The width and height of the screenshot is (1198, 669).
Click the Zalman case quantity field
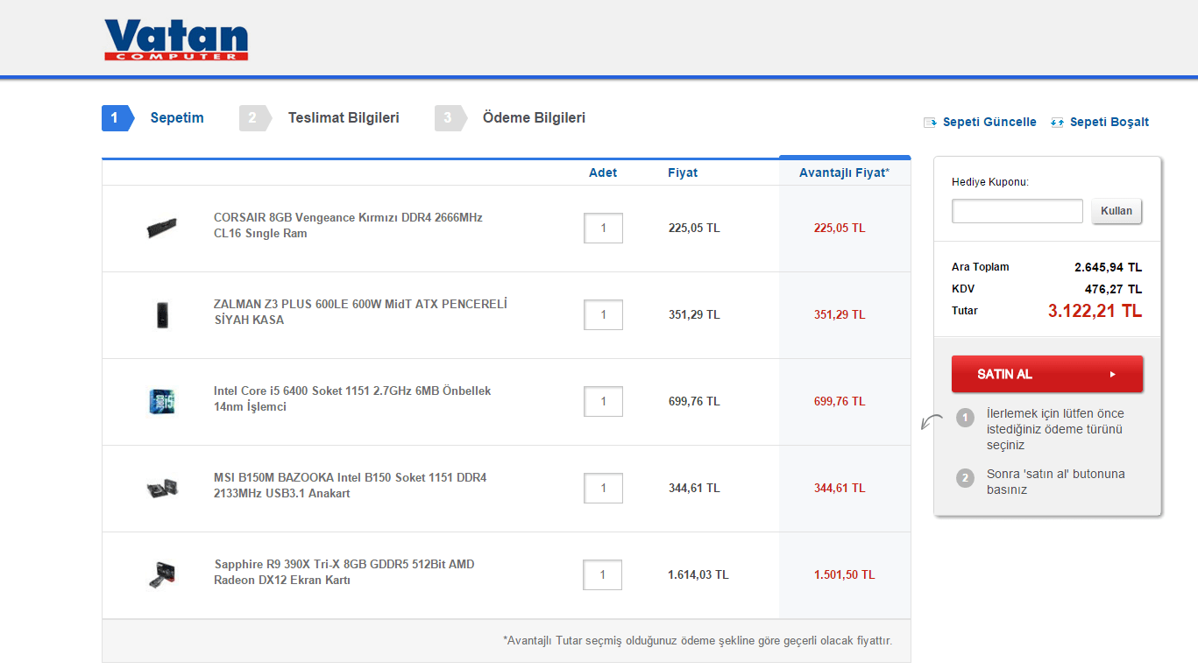(x=603, y=315)
